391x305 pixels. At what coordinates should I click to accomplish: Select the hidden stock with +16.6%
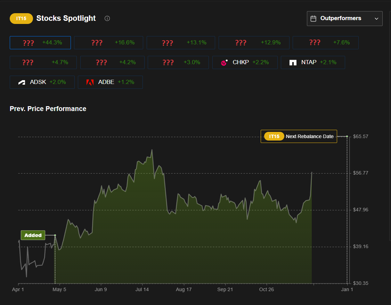(x=108, y=43)
